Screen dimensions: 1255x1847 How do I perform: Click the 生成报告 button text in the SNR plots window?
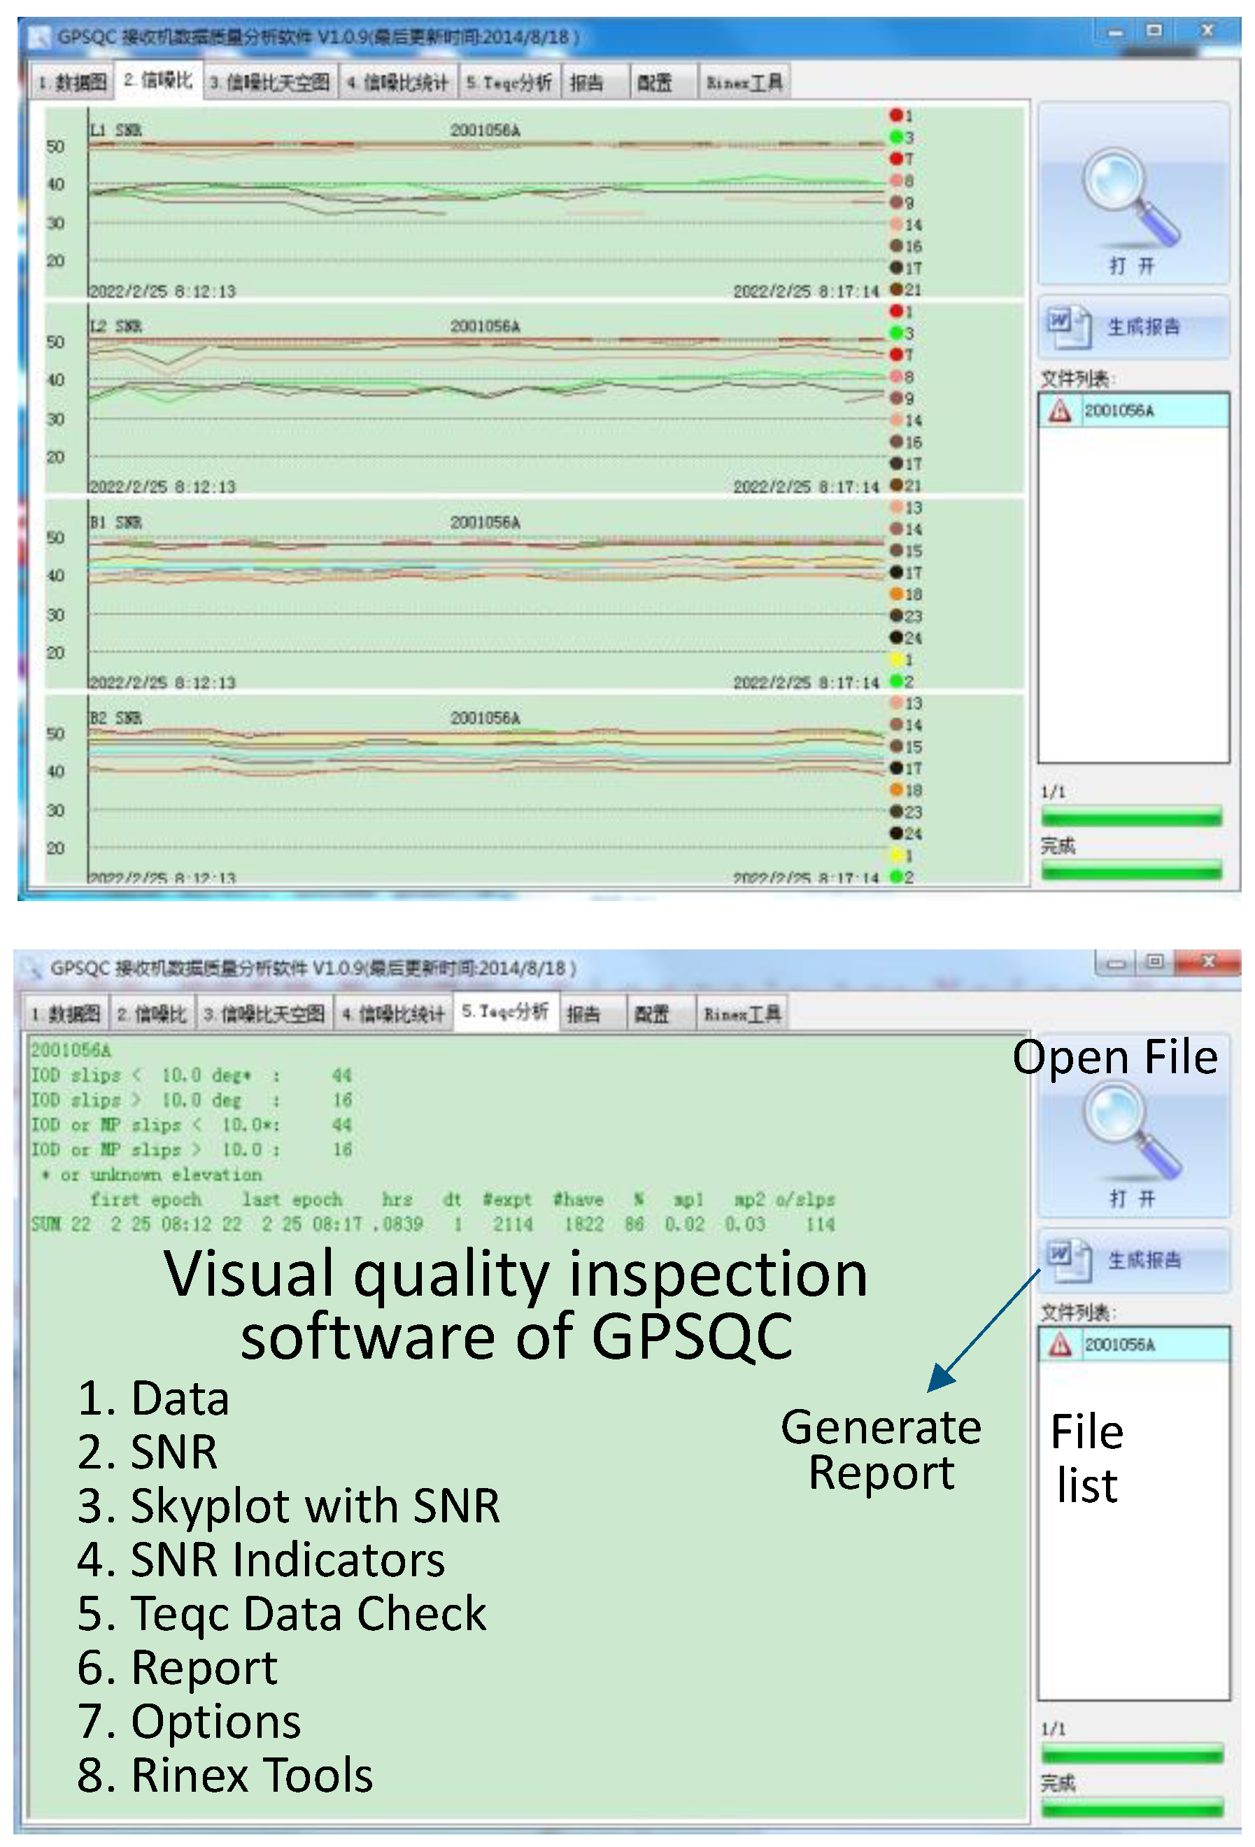pos(1144,327)
